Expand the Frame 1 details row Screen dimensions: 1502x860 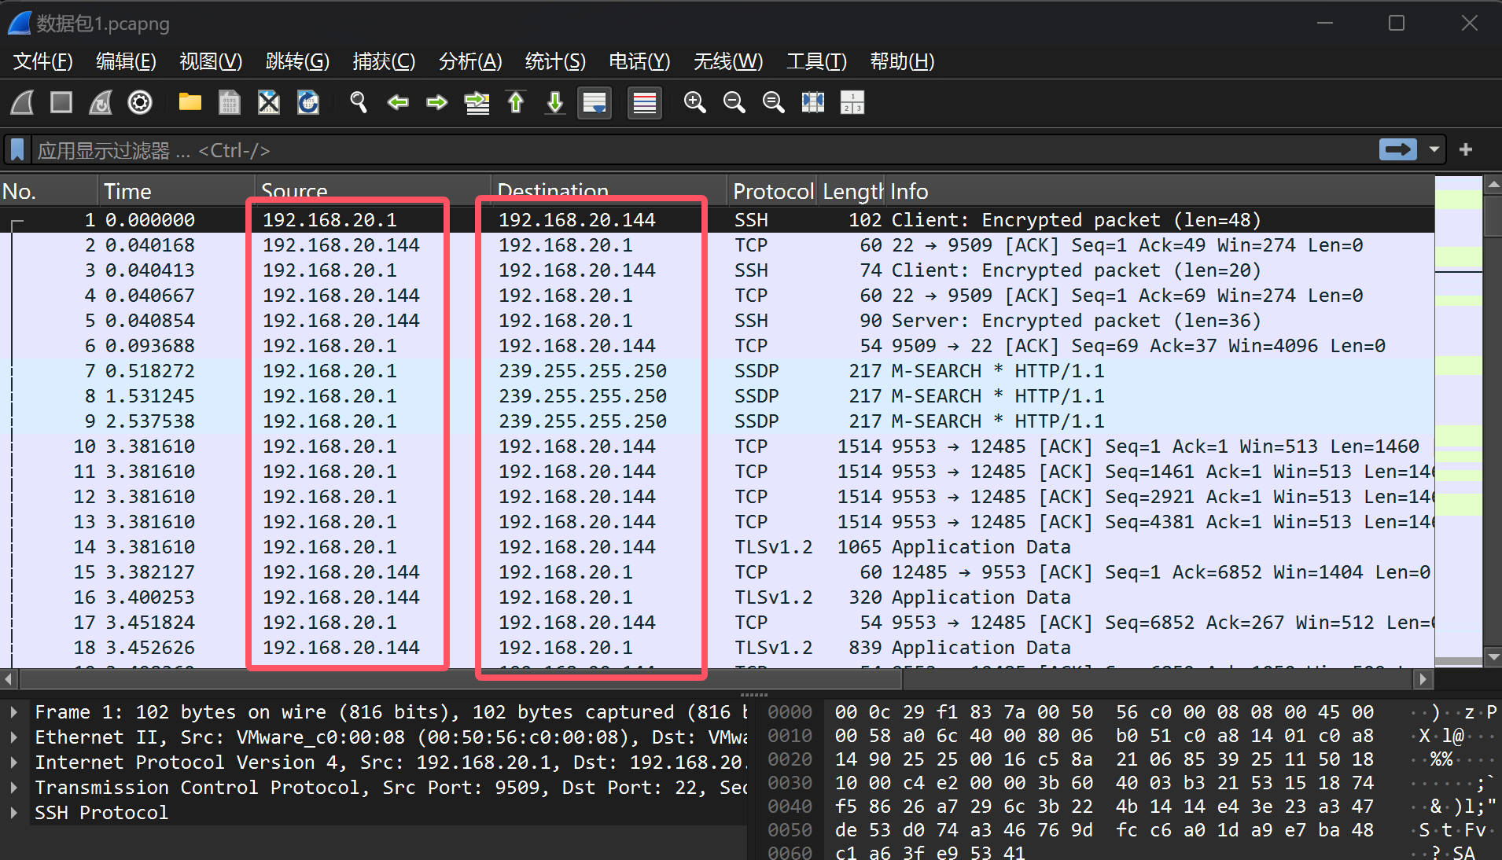14,712
